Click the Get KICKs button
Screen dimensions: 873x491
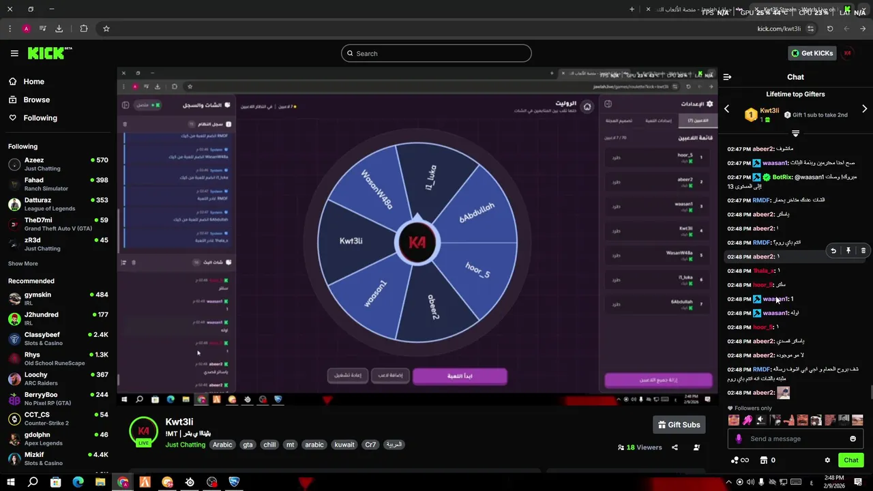812,53
